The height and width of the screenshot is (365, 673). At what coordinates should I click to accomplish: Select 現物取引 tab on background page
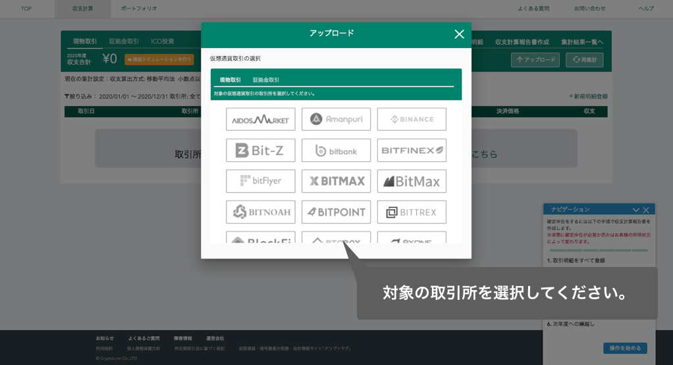[84, 41]
